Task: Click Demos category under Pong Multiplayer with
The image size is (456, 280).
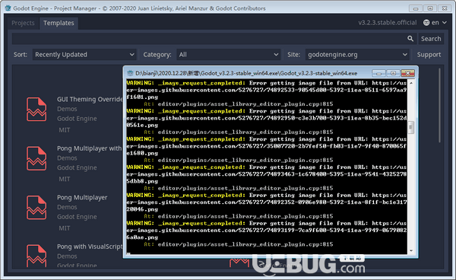Action: coord(67,158)
